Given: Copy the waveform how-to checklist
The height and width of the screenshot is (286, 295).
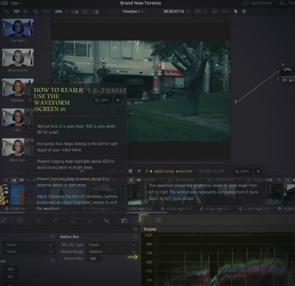Looking at the screenshot, I should point(102,100).
